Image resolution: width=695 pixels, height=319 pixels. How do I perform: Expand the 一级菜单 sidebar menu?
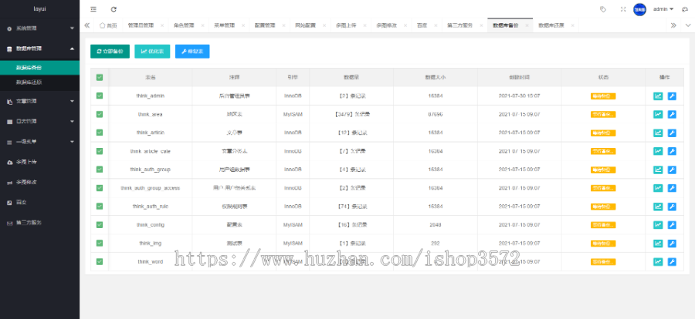[x=40, y=142]
